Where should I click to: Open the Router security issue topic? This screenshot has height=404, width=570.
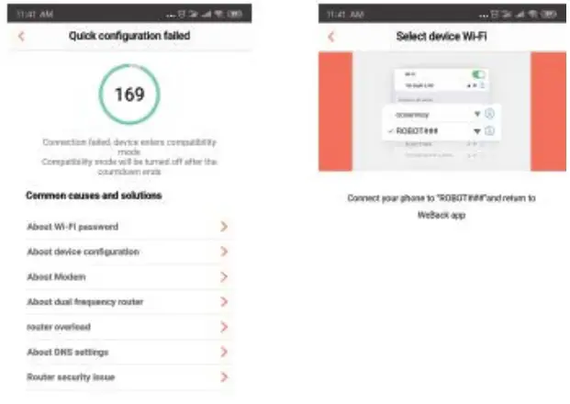point(71,376)
